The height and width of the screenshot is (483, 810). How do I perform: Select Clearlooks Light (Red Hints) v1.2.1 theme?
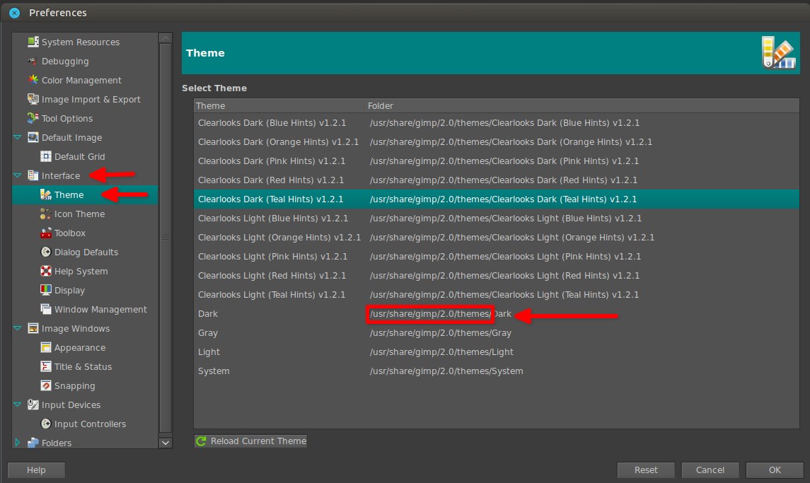(497, 276)
